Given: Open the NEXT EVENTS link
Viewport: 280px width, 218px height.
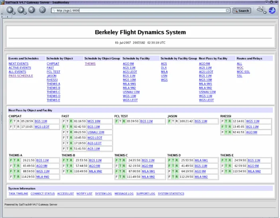Looking at the screenshot, I should [18, 63].
